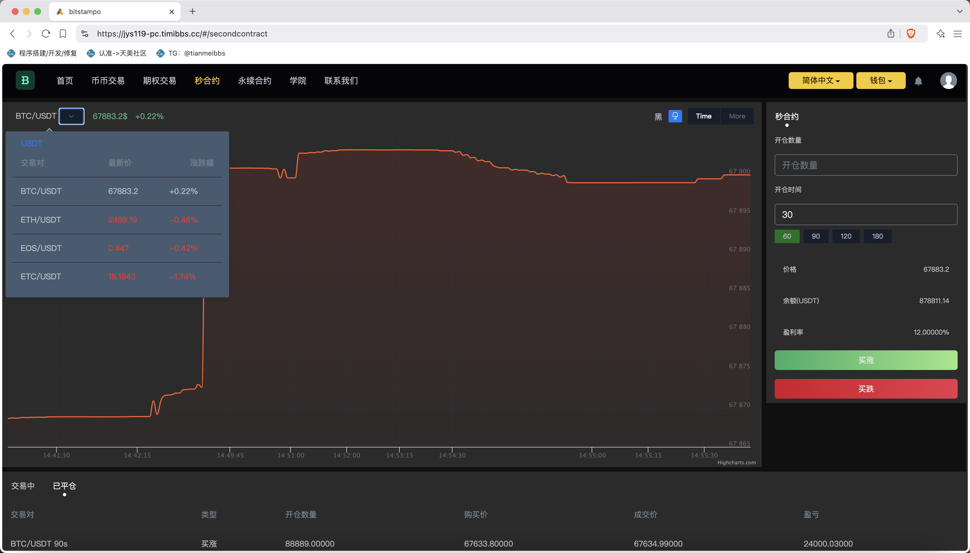Expand the 钱包 wallet dropdown

point(880,81)
